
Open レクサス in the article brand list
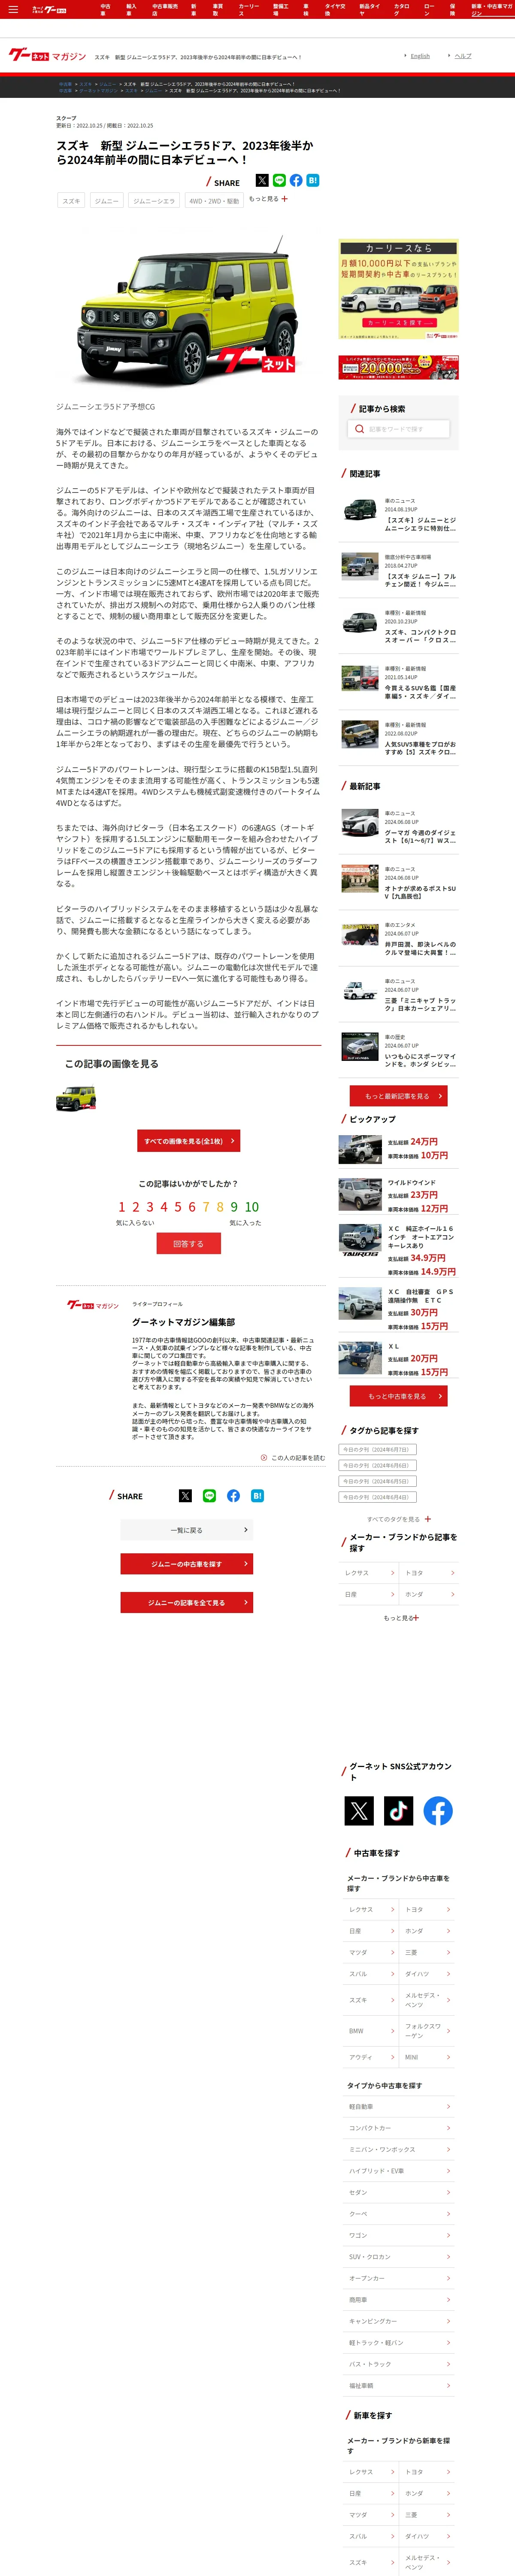coord(370,1573)
